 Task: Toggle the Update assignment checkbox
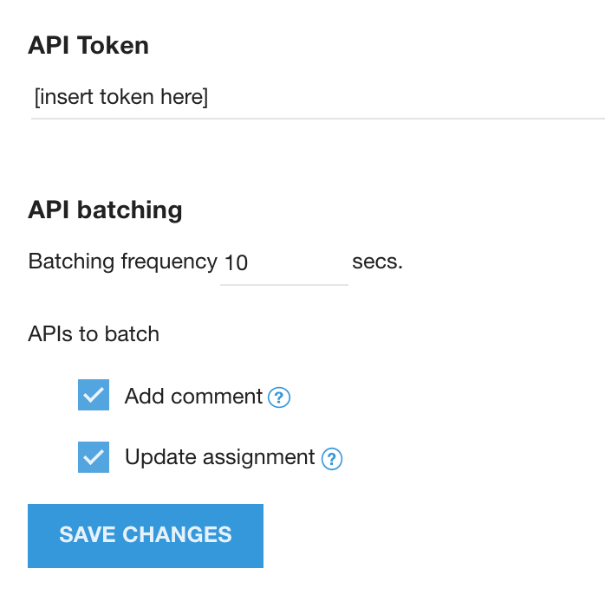click(x=94, y=457)
